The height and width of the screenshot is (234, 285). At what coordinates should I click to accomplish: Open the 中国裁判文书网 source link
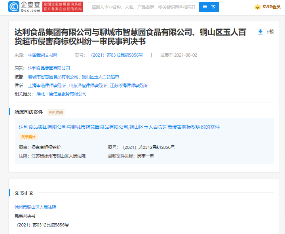click(x=43, y=55)
